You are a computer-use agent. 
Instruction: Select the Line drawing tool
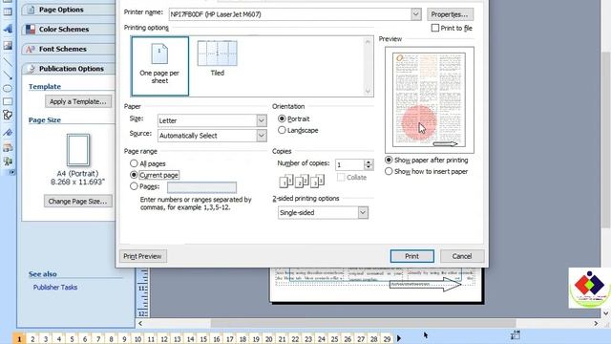pyautogui.click(x=8, y=62)
